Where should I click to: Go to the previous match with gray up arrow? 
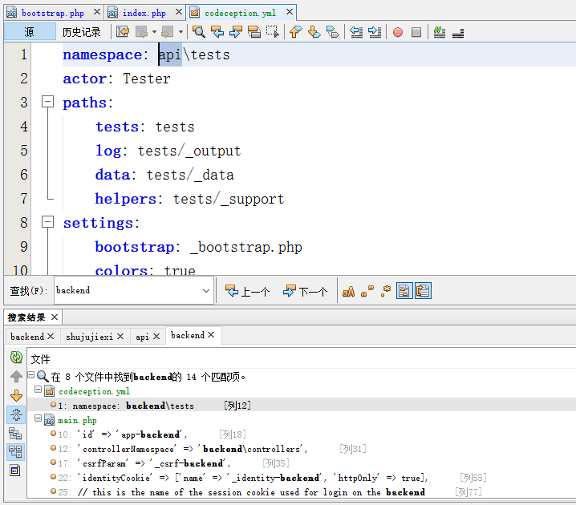pyautogui.click(x=15, y=377)
